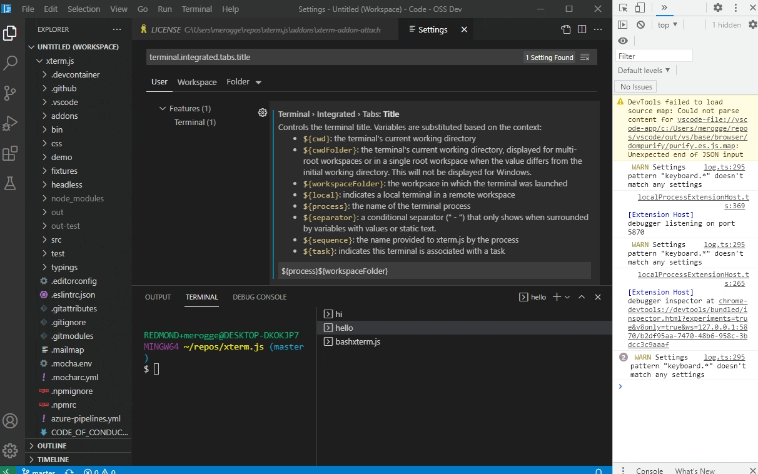Open the Terminal menu
This screenshot has height=474, width=758.
(x=196, y=9)
